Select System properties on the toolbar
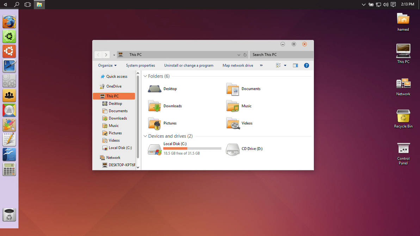 point(140,65)
